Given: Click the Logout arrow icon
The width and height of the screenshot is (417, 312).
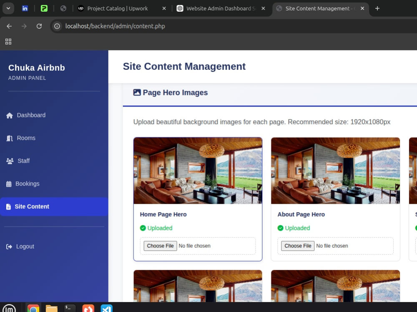Looking at the screenshot, I should tap(9, 247).
